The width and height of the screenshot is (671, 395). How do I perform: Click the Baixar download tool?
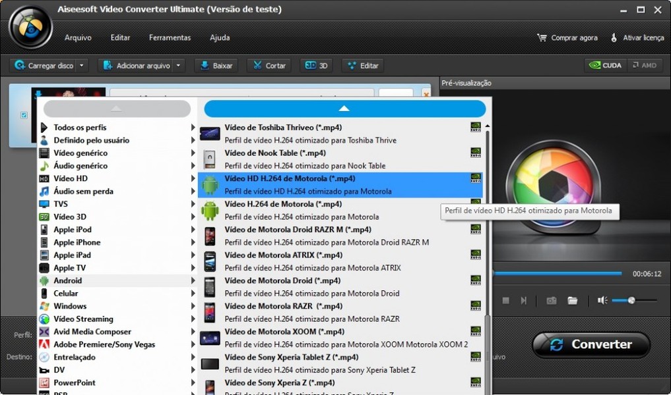216,66
